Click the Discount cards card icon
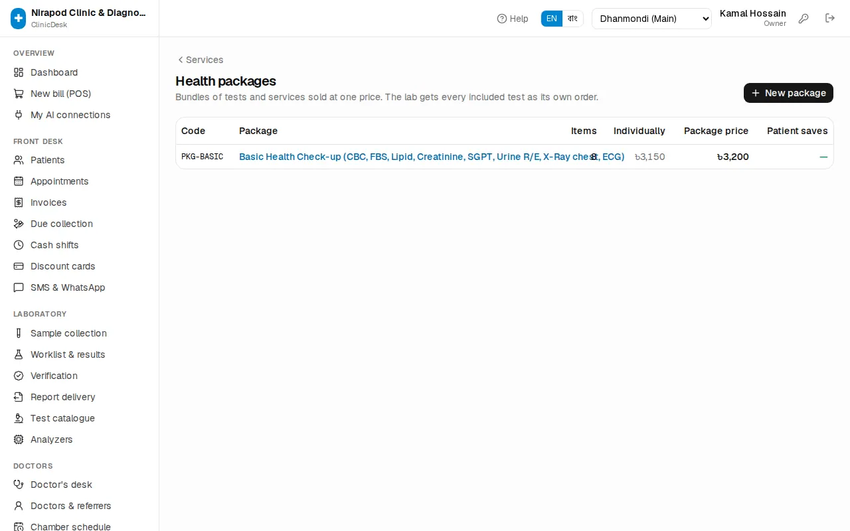The height and width of the screenshot is (531, 850). [19, 266]
